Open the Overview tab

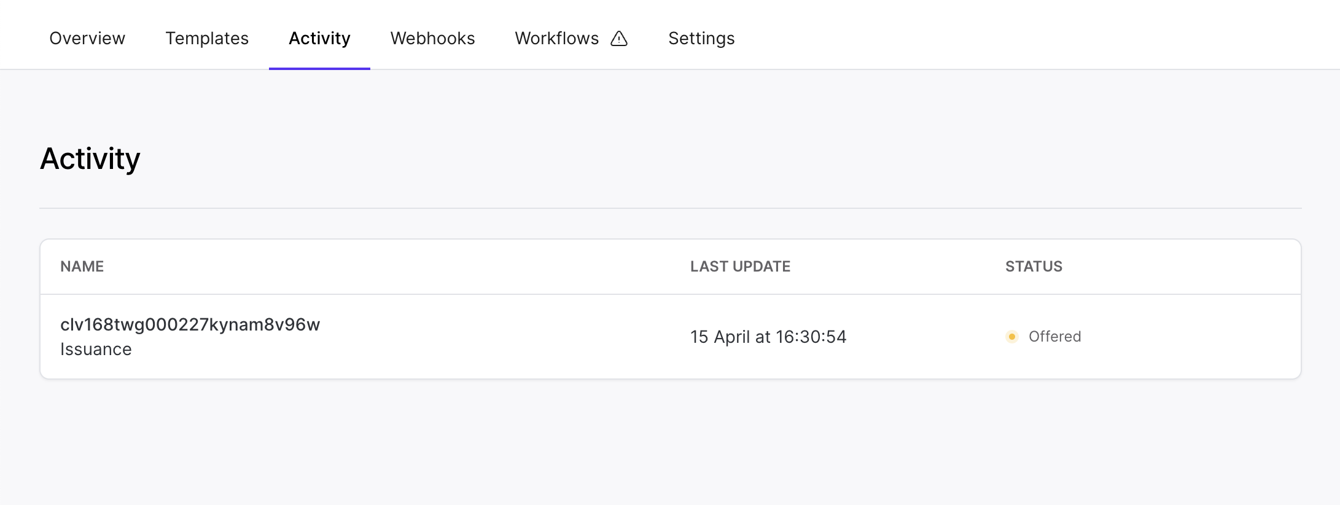[x=87, y=38]
